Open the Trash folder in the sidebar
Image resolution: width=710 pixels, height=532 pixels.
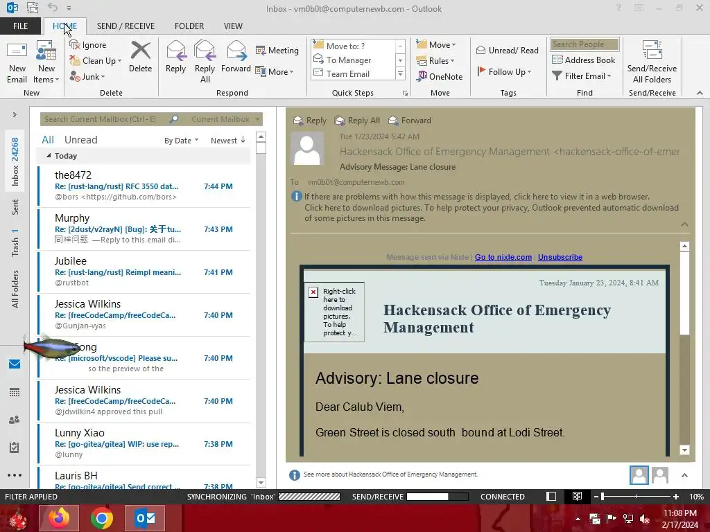click(x=15, y=242)
